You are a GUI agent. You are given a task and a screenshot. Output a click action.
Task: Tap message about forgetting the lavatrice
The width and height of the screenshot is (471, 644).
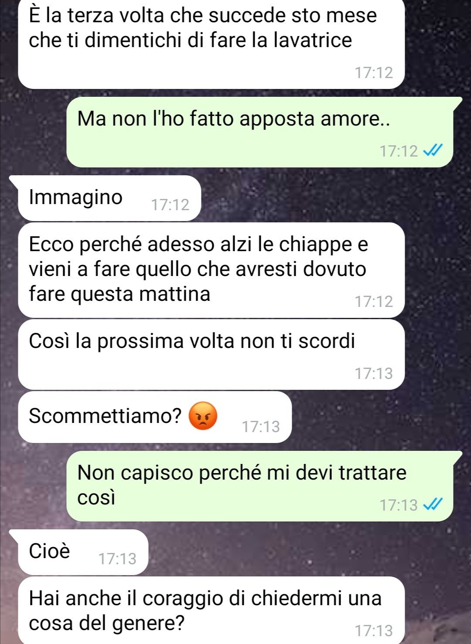pyautogui.click(x=212, y=44)
